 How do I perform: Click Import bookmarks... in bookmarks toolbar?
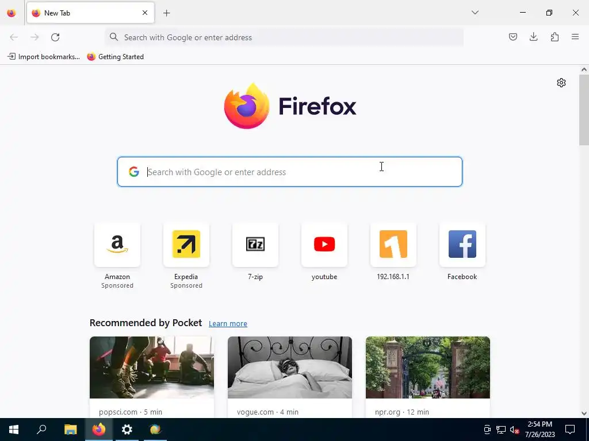click(x=44, y=57)
